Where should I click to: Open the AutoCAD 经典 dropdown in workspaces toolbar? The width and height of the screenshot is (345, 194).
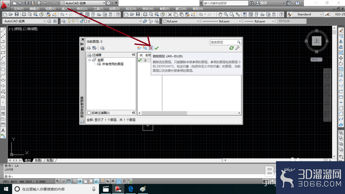pyautogui.click(x=24, y=21)
